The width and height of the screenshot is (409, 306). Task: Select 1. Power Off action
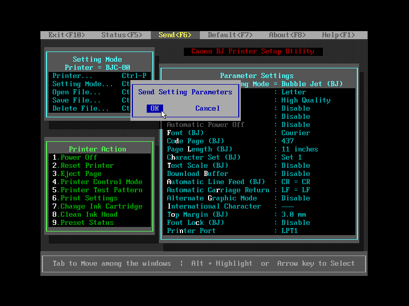click(99, 157)
